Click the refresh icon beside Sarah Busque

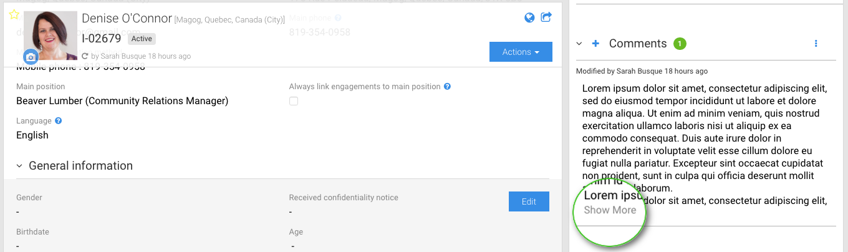[85, 56]
